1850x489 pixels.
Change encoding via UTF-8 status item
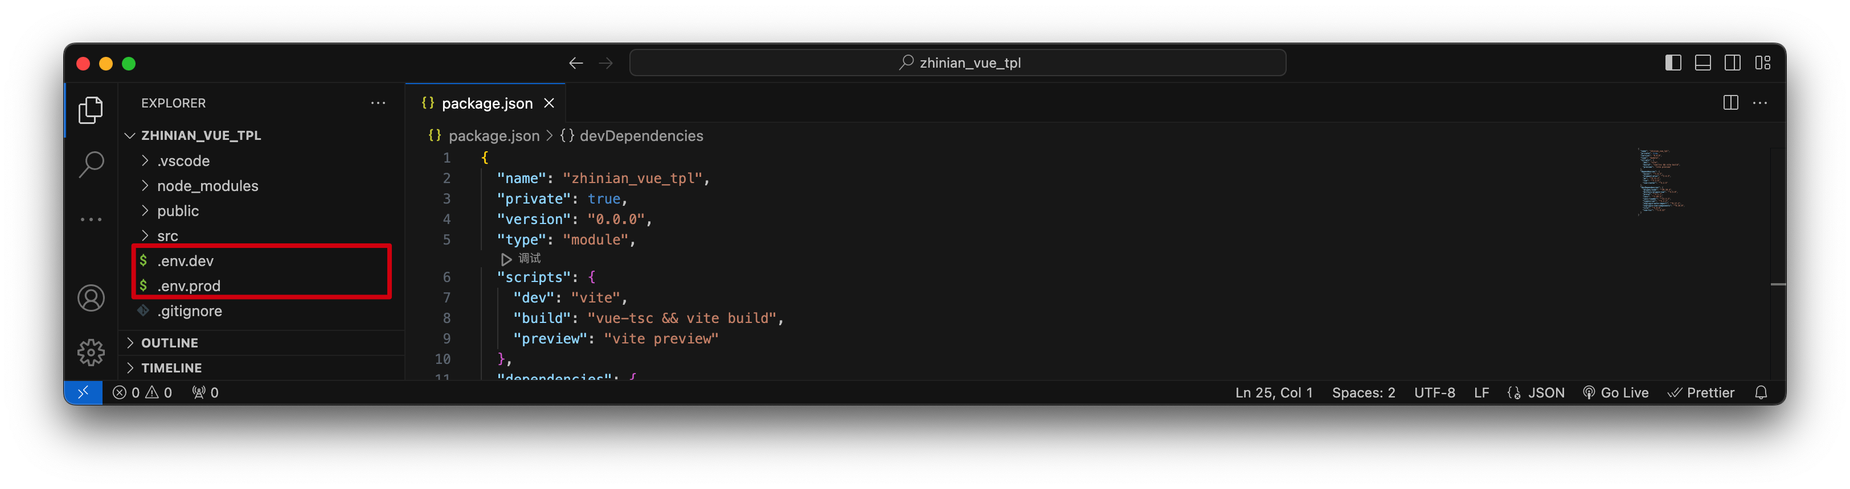pyautogui.click(x=1434, y=392)
